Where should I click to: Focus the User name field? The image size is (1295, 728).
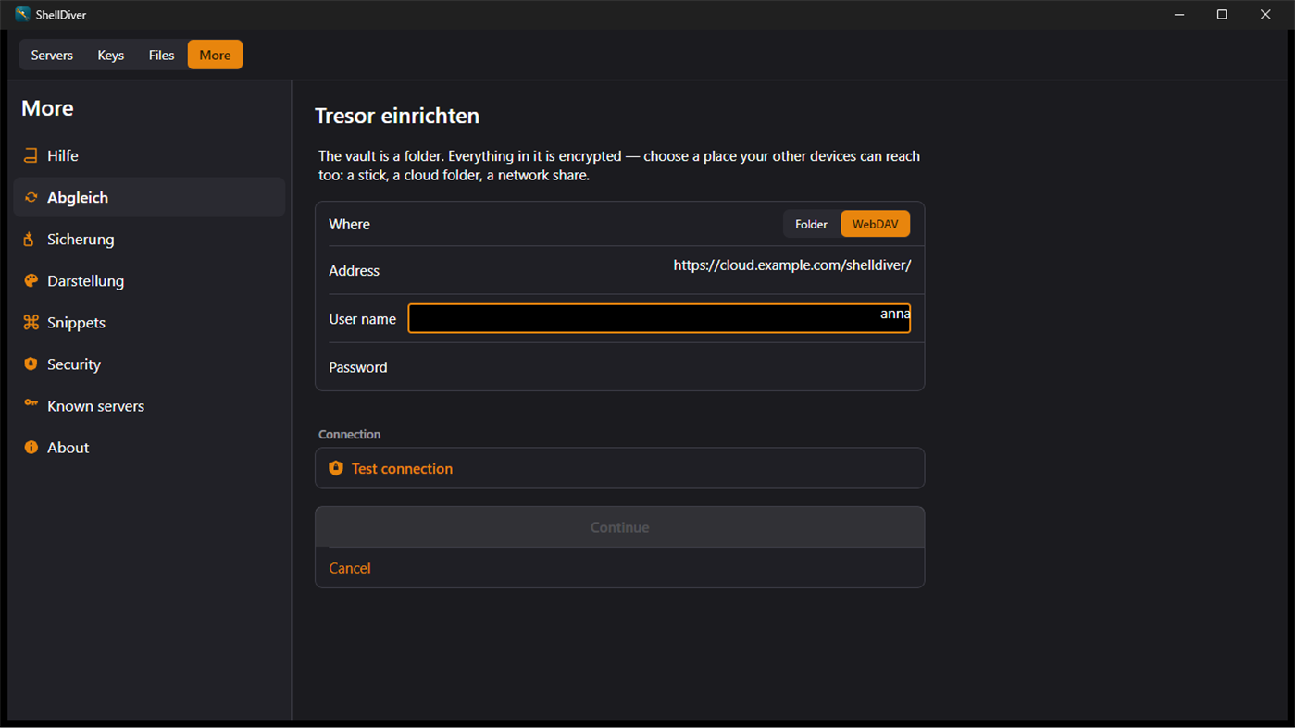[x=659, y=318]
